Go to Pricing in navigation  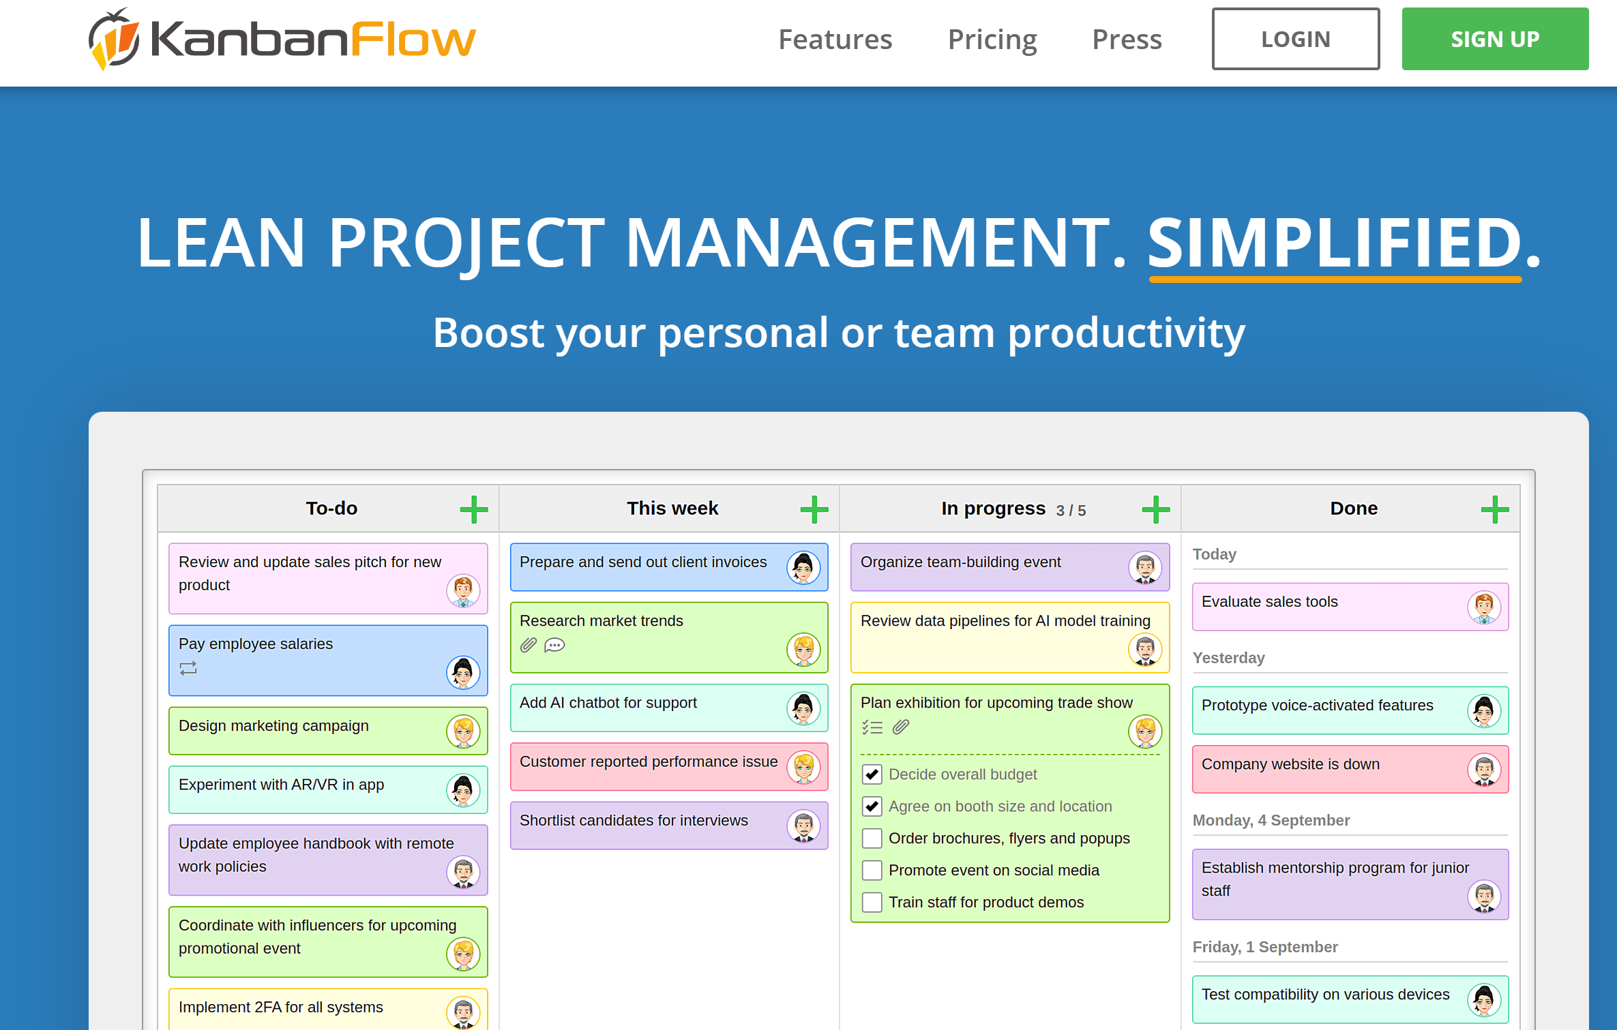[992, 40]
